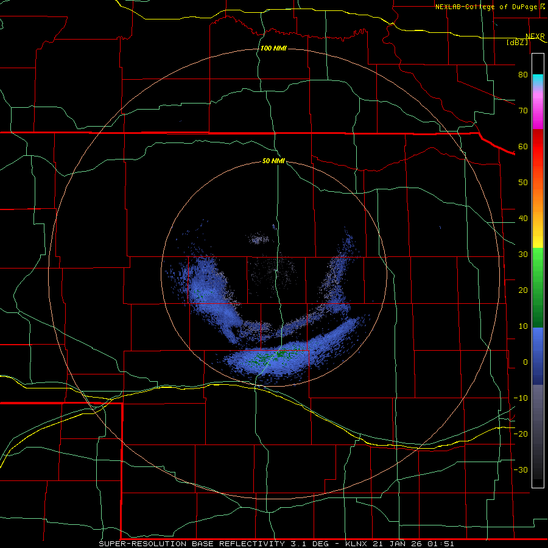Click the -30 value on the dBZ scale
Image resolution: width=548 pixels, height=548 pixels.
click(521, 469)
